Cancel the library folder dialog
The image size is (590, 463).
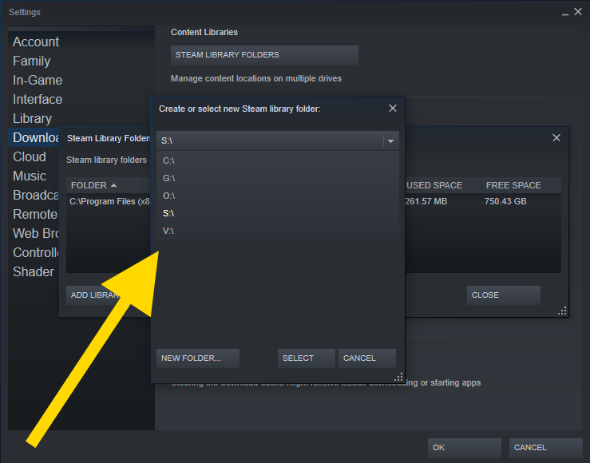[366, 358]
